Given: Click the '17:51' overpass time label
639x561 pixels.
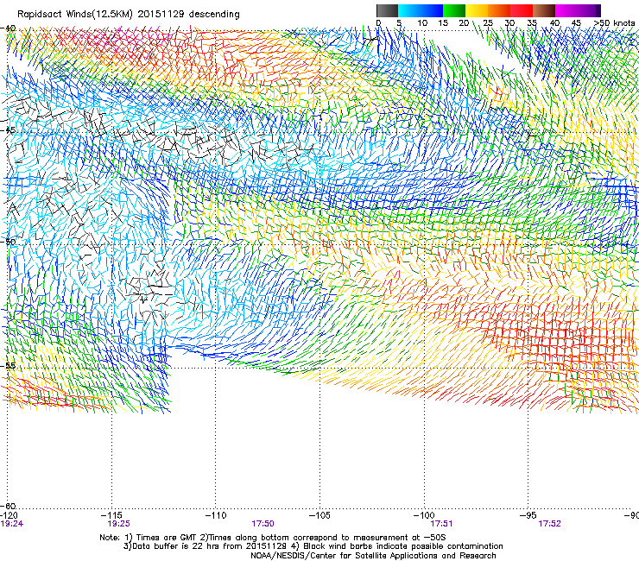Looking at the screenshot, I should [x=441, y=524].
